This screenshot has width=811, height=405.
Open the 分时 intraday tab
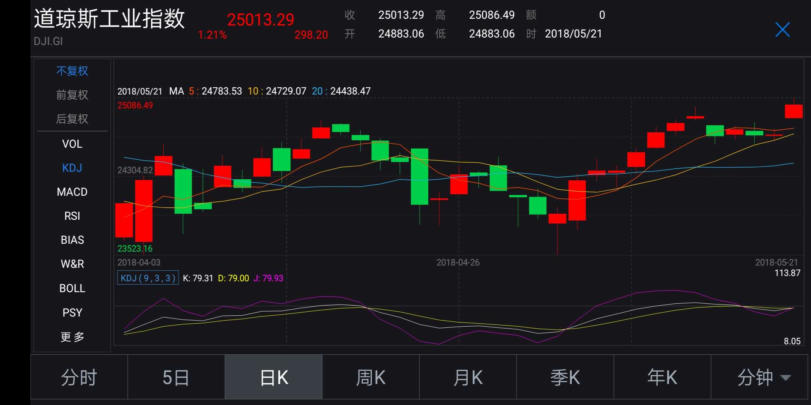pyautogui.click(x=79, y=377)
